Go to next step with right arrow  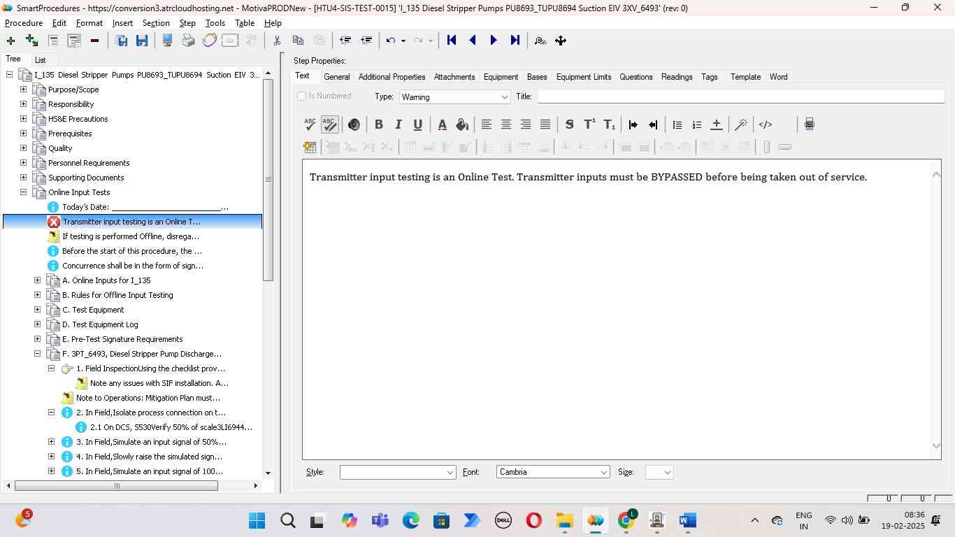pyautogui.click(x=494, y=41)
